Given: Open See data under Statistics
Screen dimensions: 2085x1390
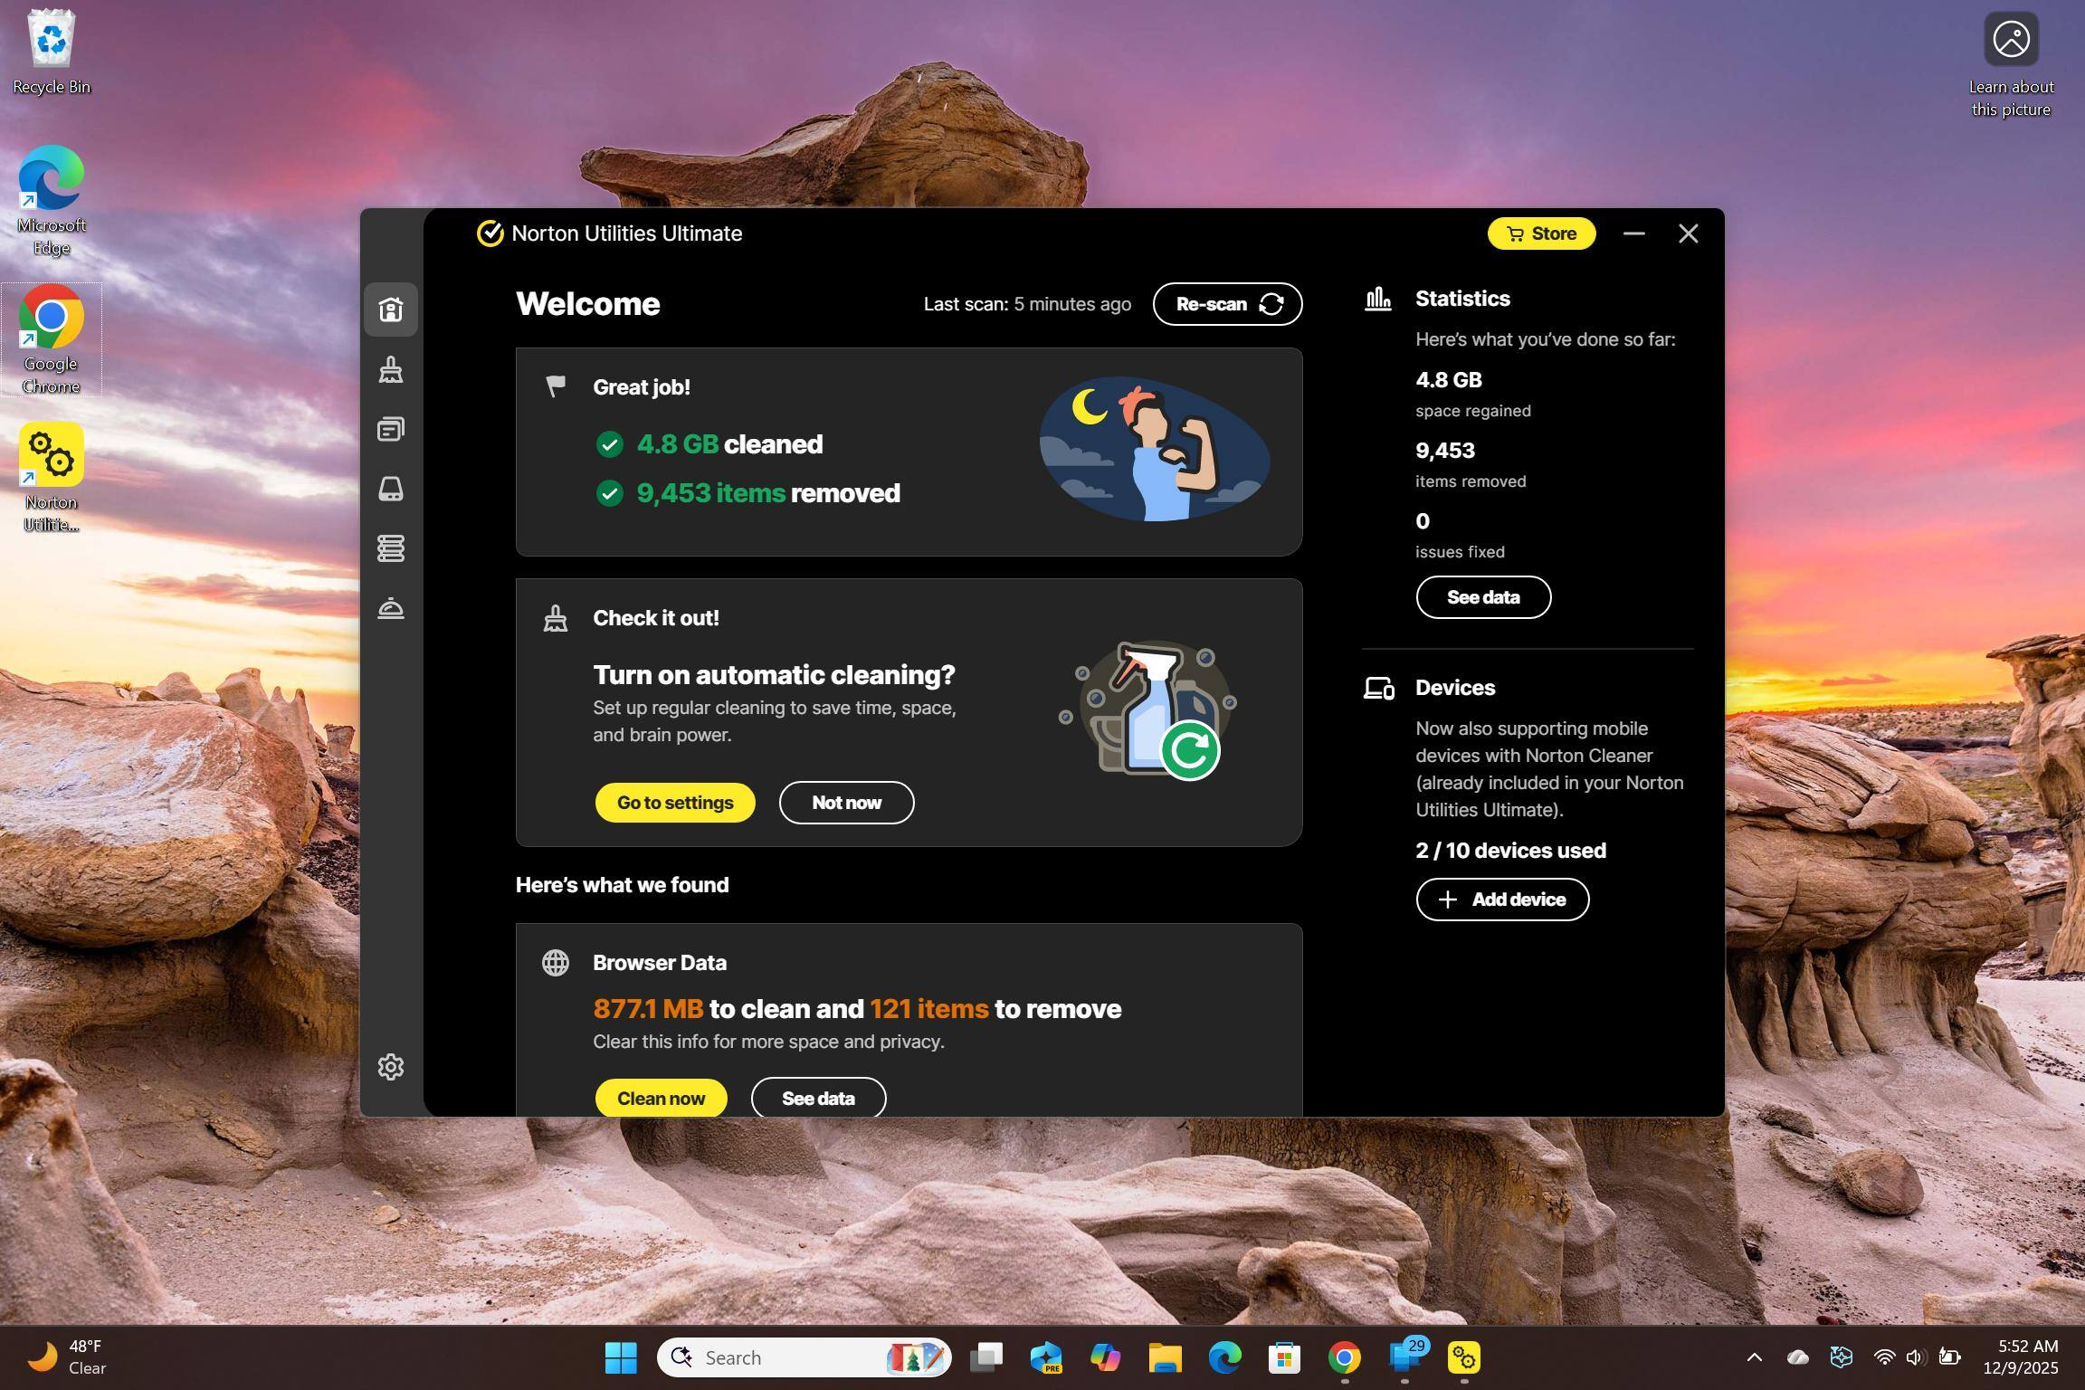Looking at the screenshot, I should (x=1483, y=597).
